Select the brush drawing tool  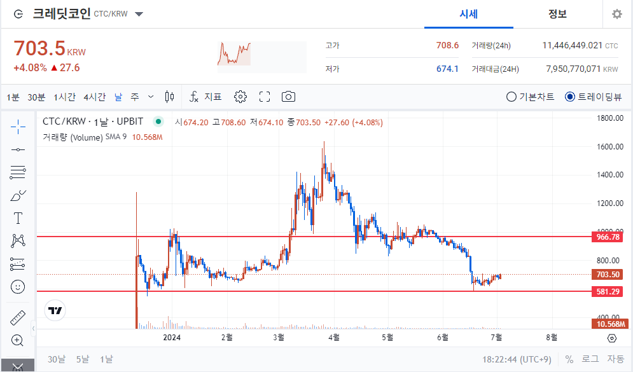17,195
